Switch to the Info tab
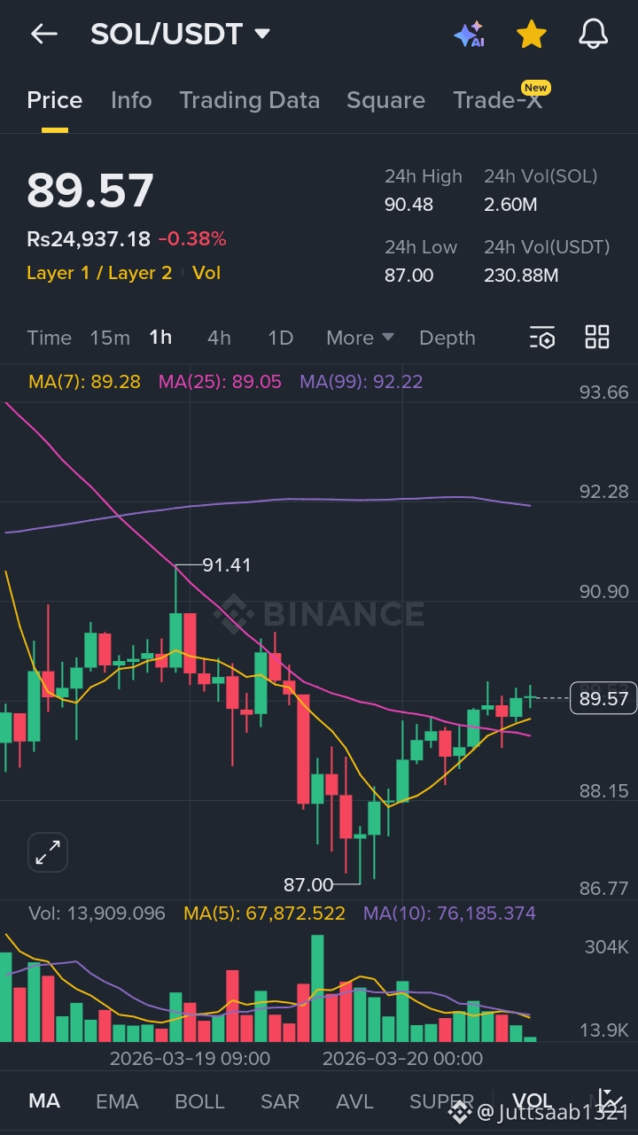This screenshot has height=1135, width=638. pyautogui.click(x=131, y=100)
